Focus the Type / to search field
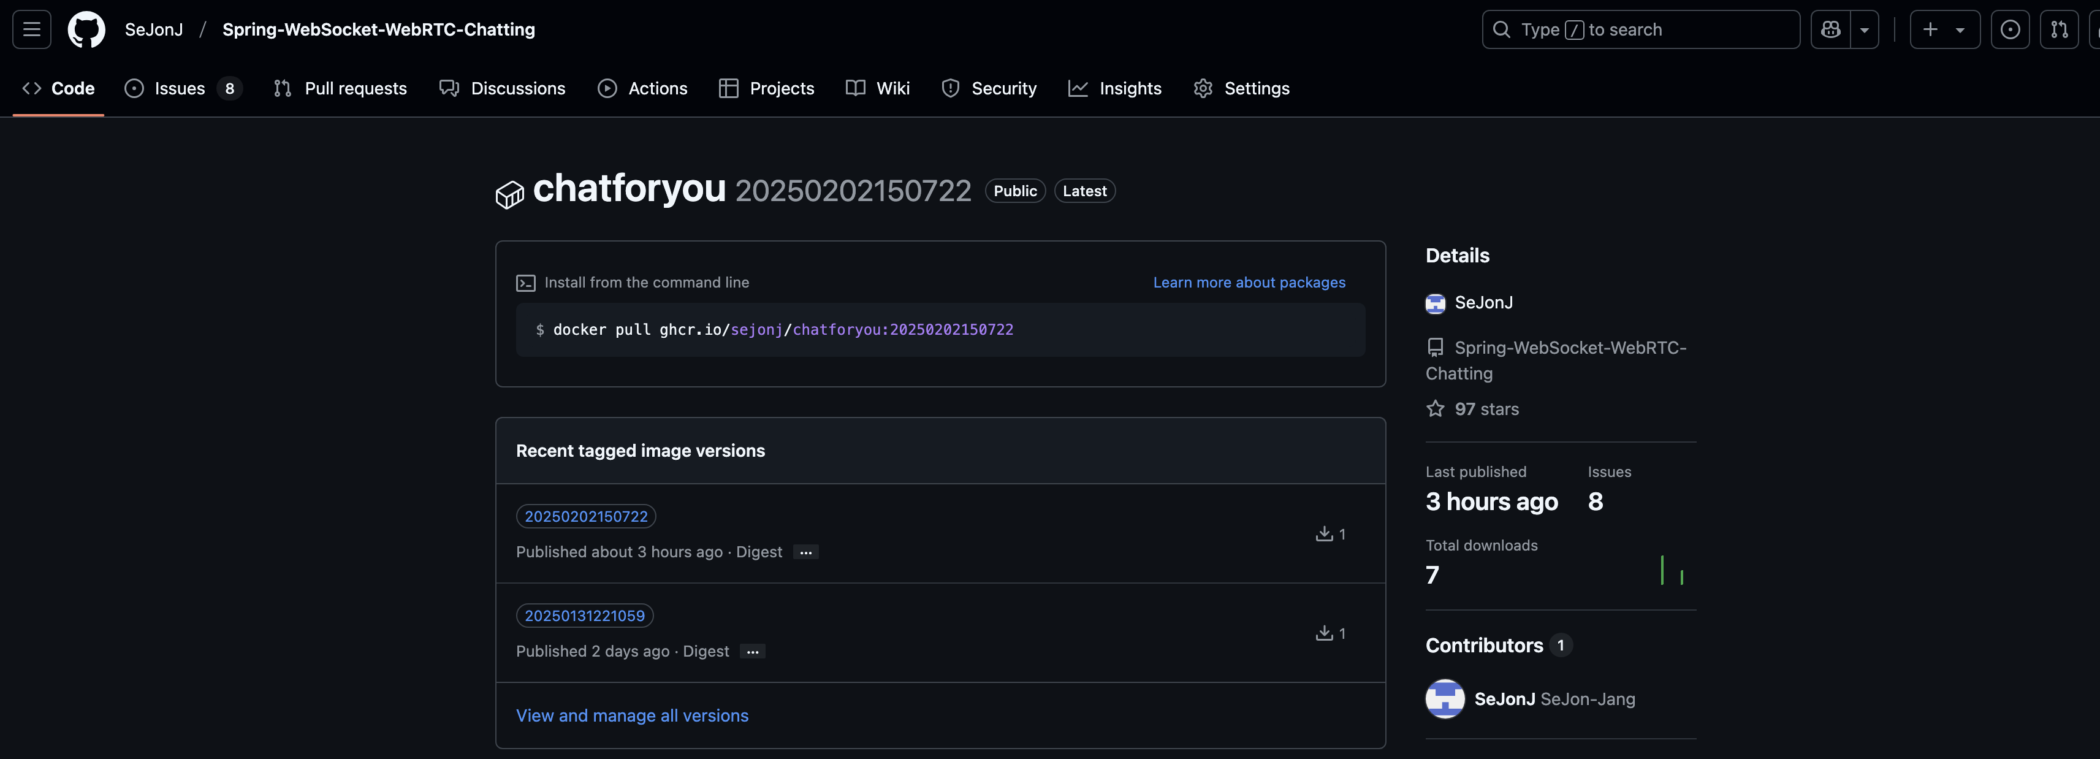The image size is (2100, 759). 1640,29
